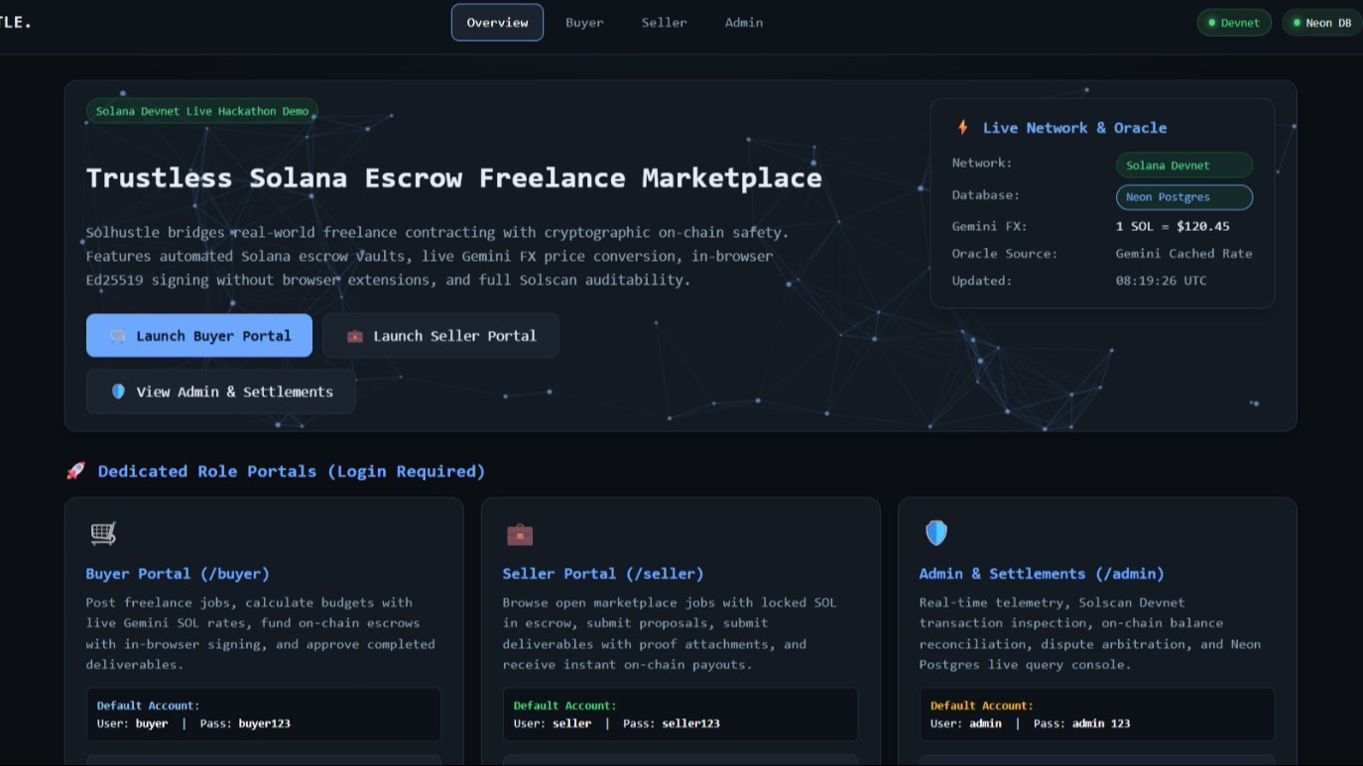Click the shield icon in View Admin & Settlements
Screen dimensions: 1363x766
(118, 391)
